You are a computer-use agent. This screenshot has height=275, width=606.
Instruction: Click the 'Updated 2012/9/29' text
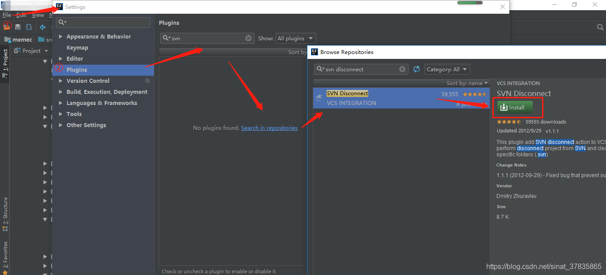point(519,131)
